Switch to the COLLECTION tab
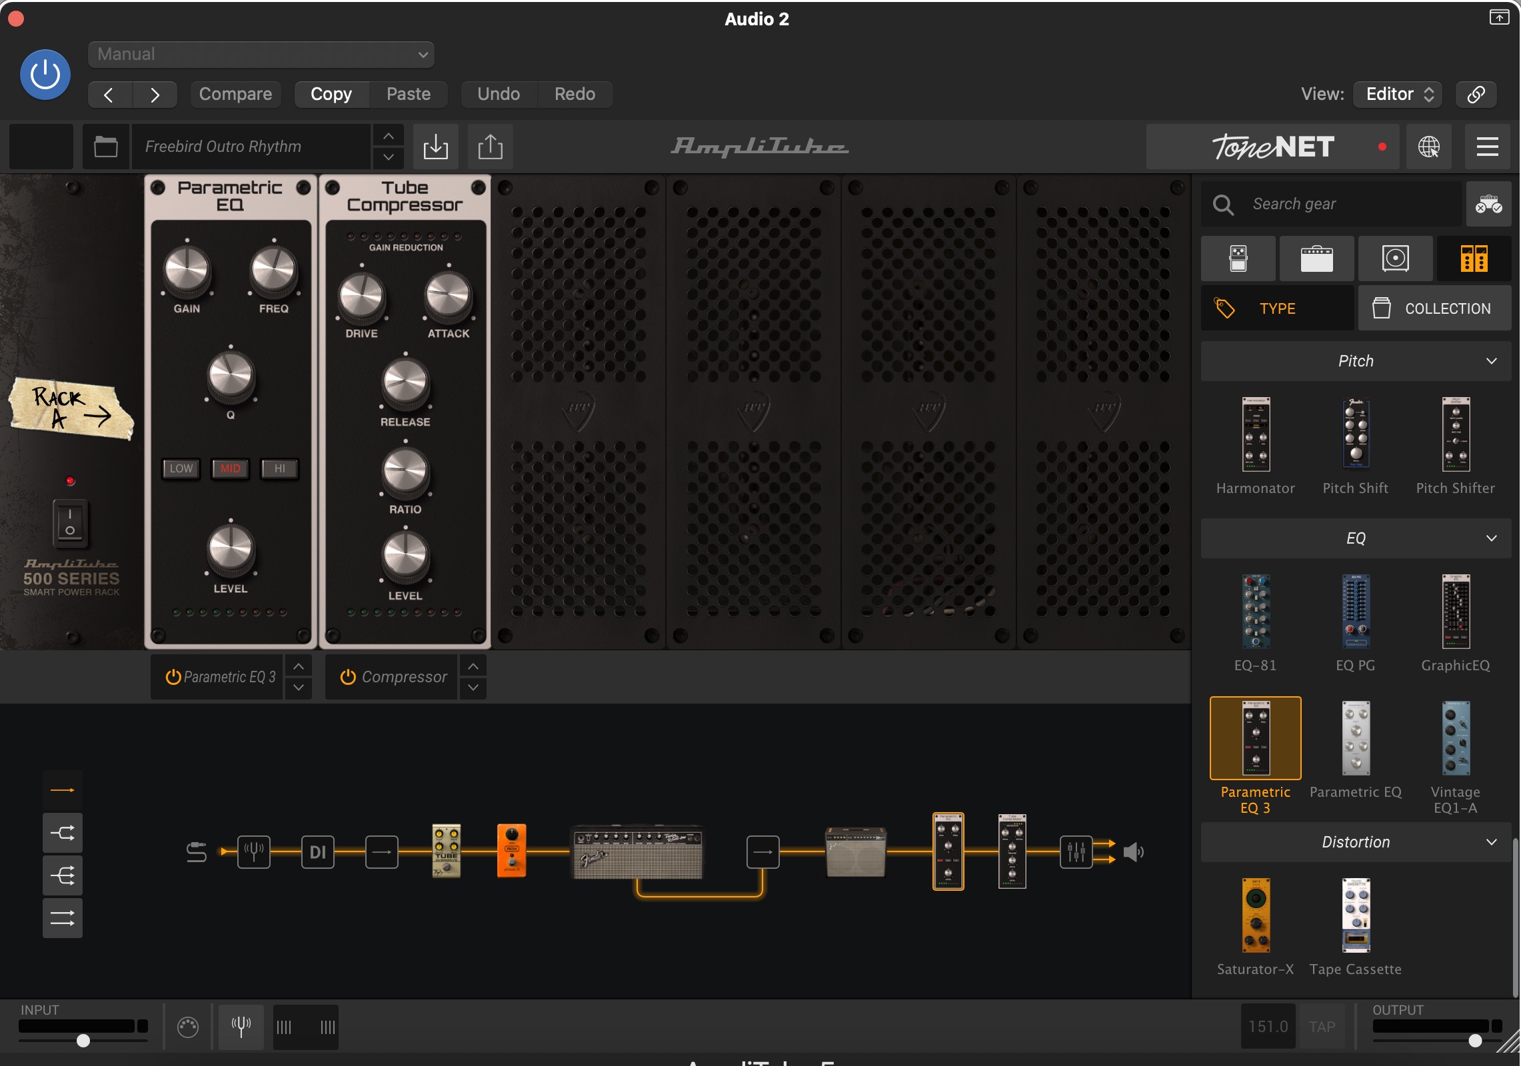The image size is (1521, 1066). point(1435,308)
